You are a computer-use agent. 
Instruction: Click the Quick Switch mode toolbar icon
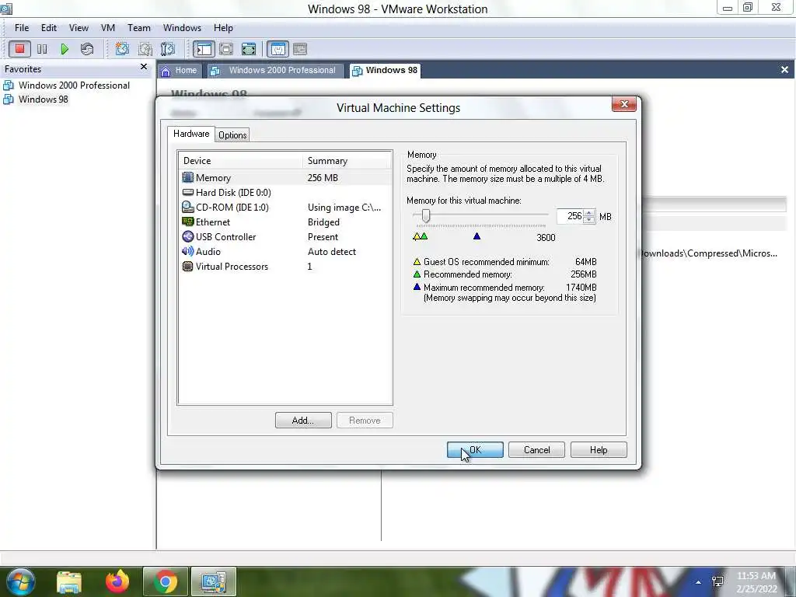point(226,49)
